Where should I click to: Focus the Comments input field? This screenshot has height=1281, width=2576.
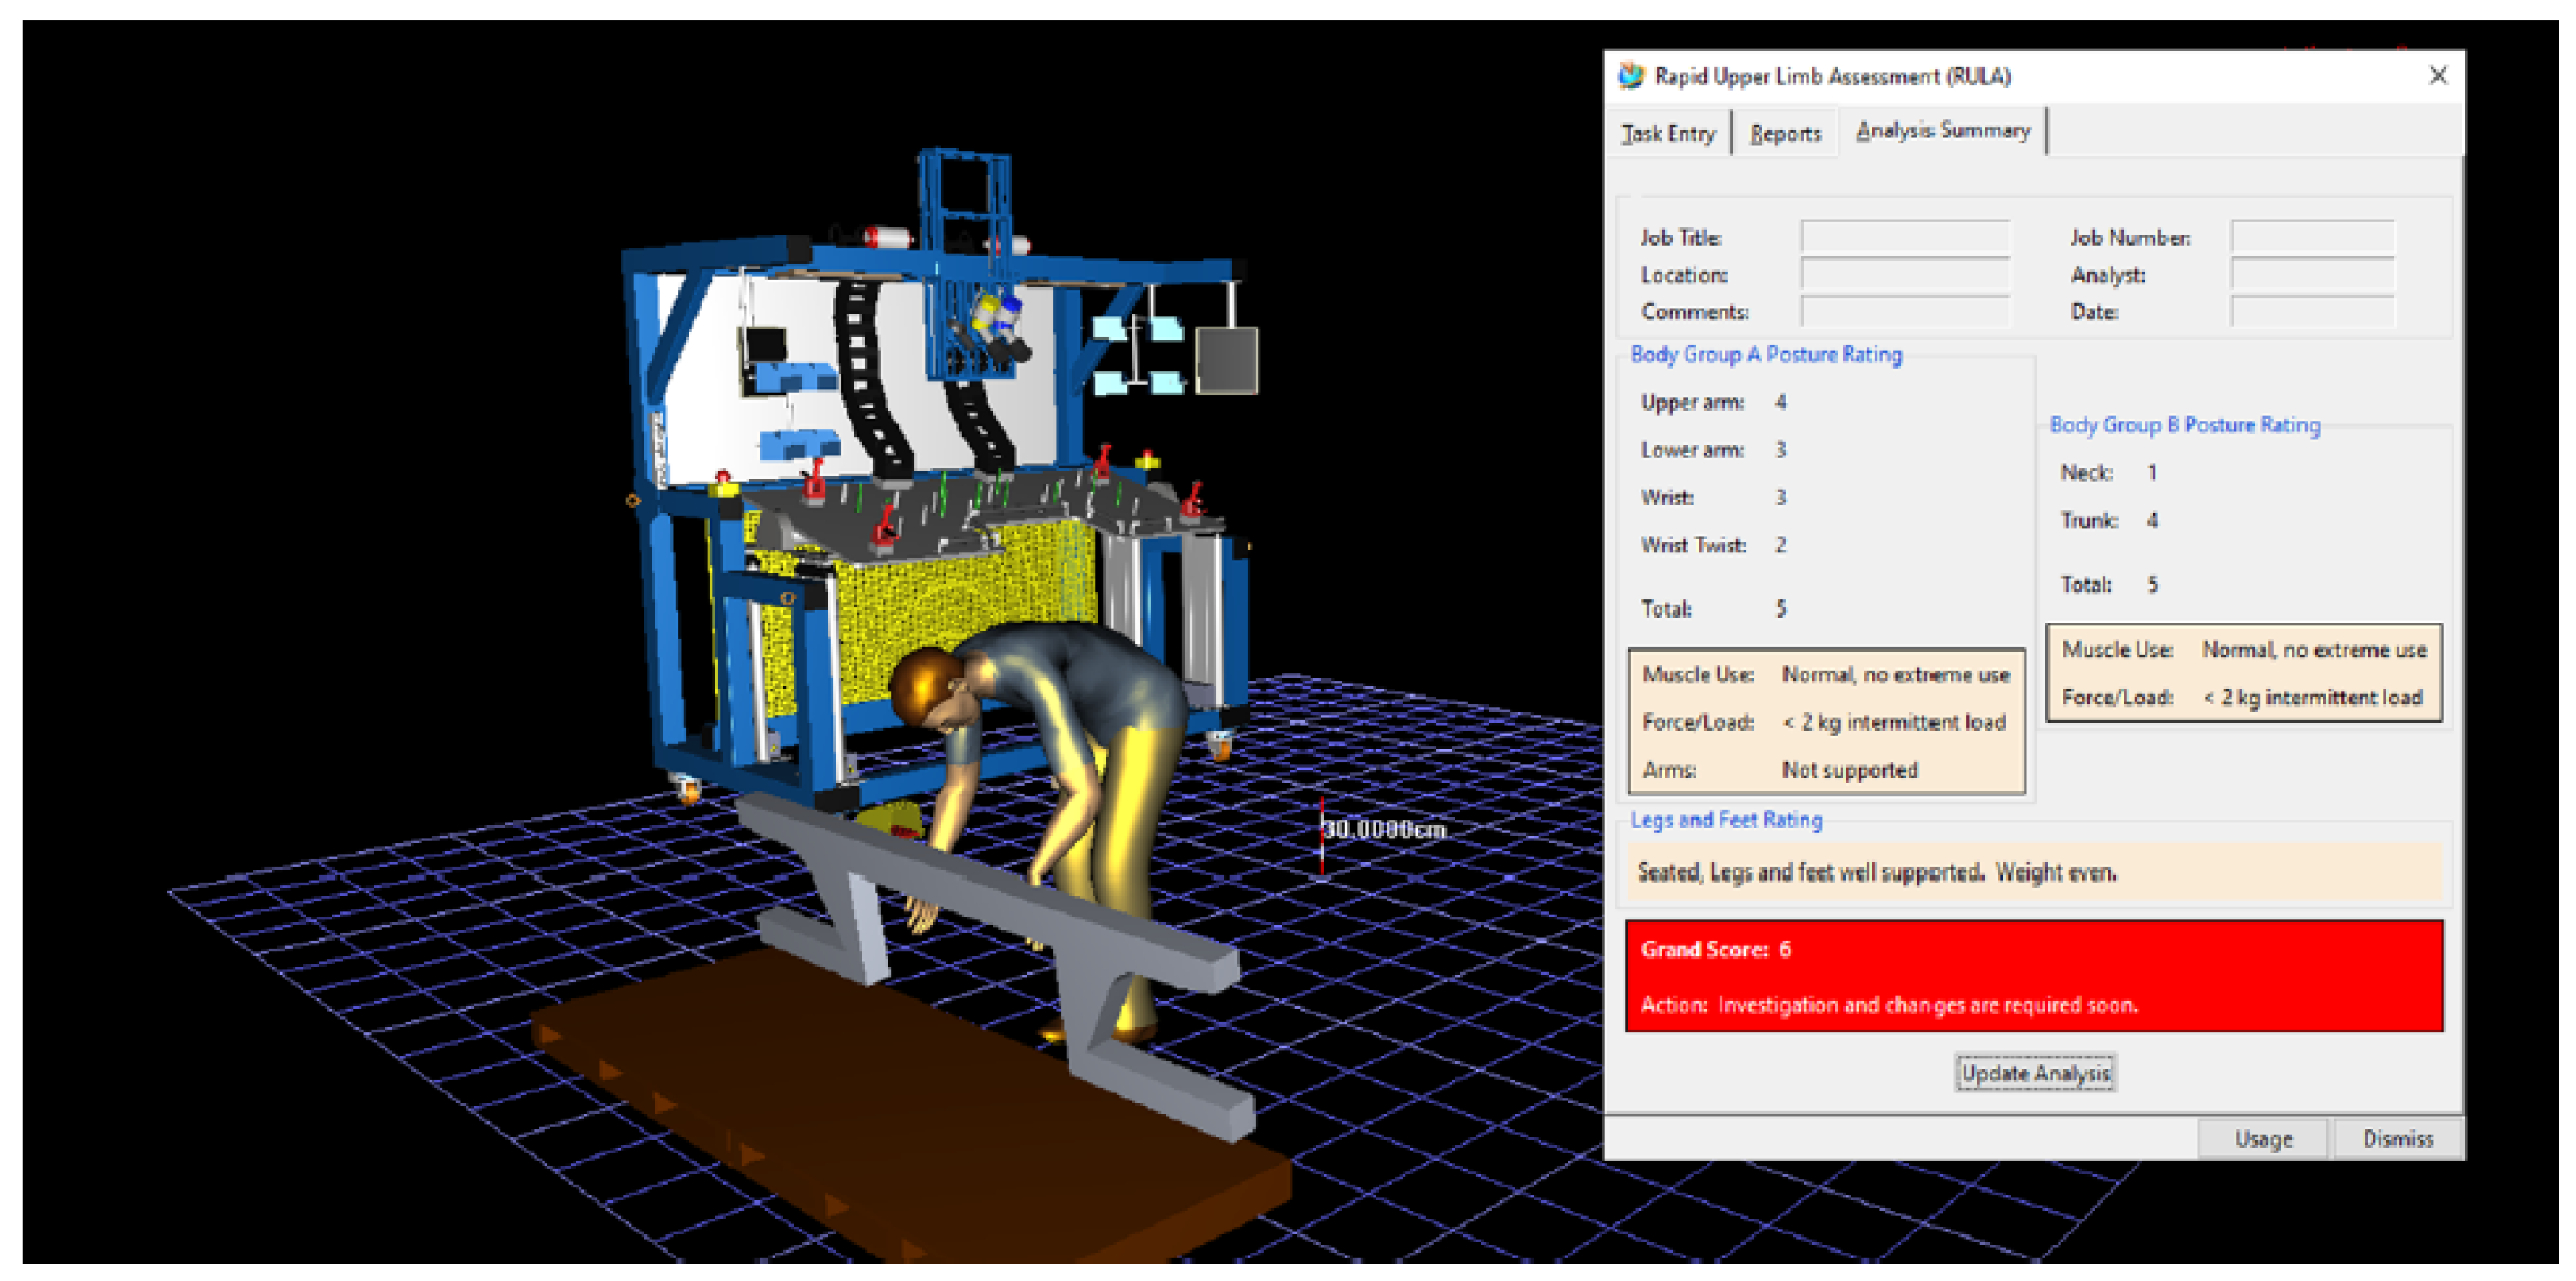[x=1905, y=311]
